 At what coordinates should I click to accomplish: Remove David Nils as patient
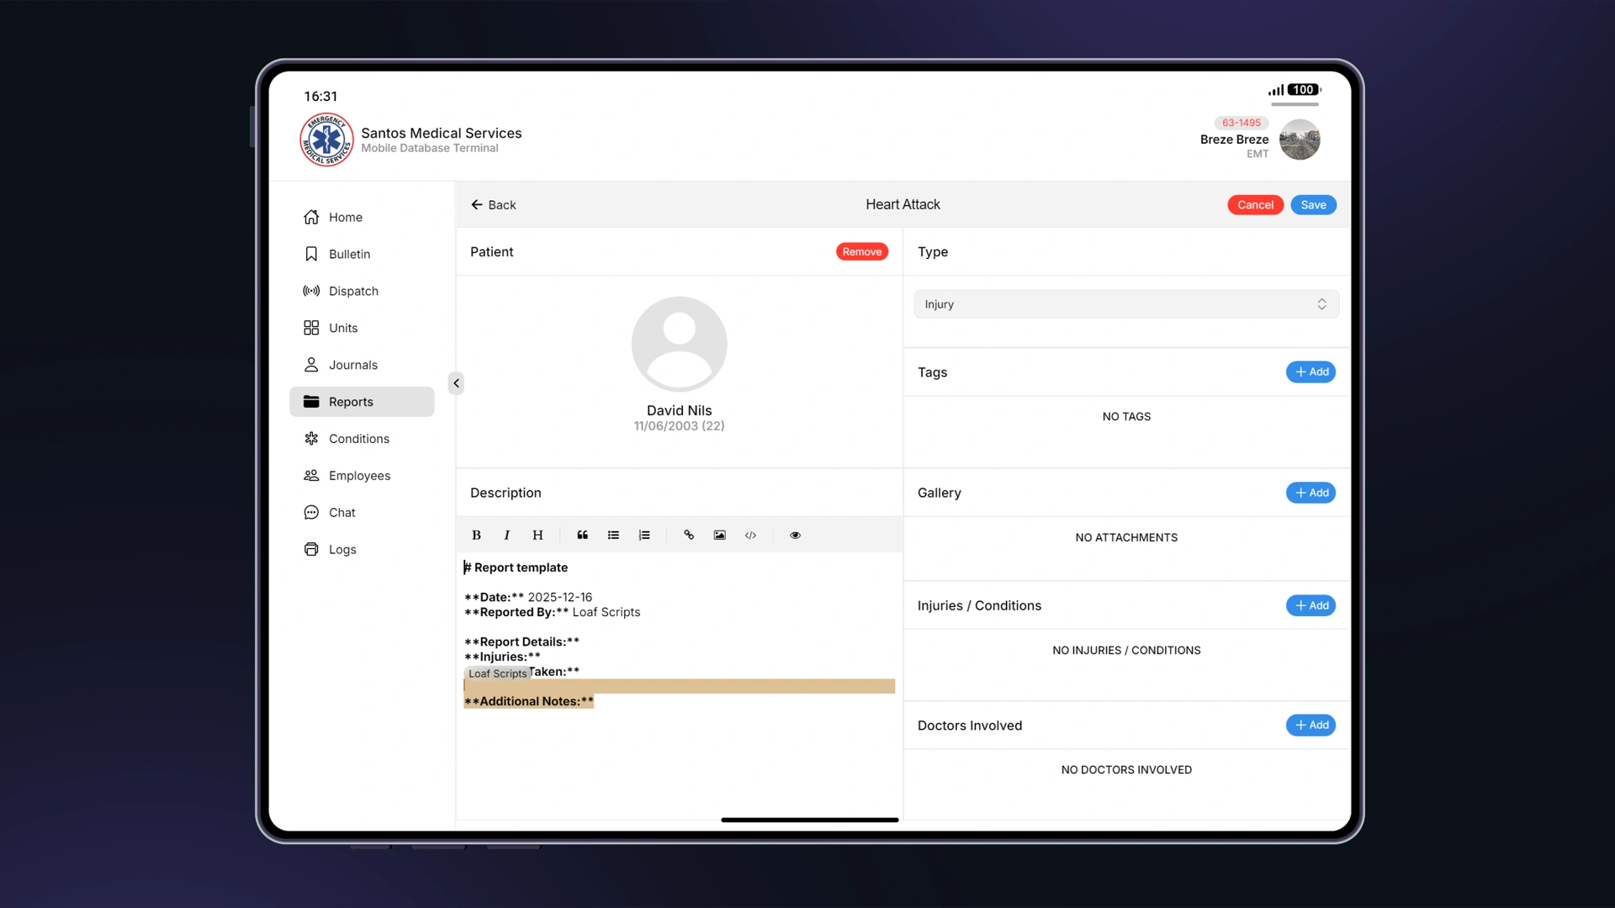tap(861, 252)
